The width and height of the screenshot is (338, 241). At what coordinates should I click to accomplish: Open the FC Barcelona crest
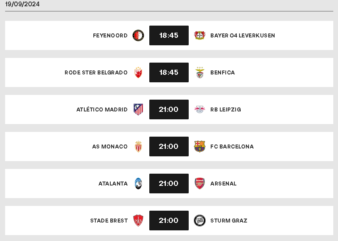pos(200,146)
